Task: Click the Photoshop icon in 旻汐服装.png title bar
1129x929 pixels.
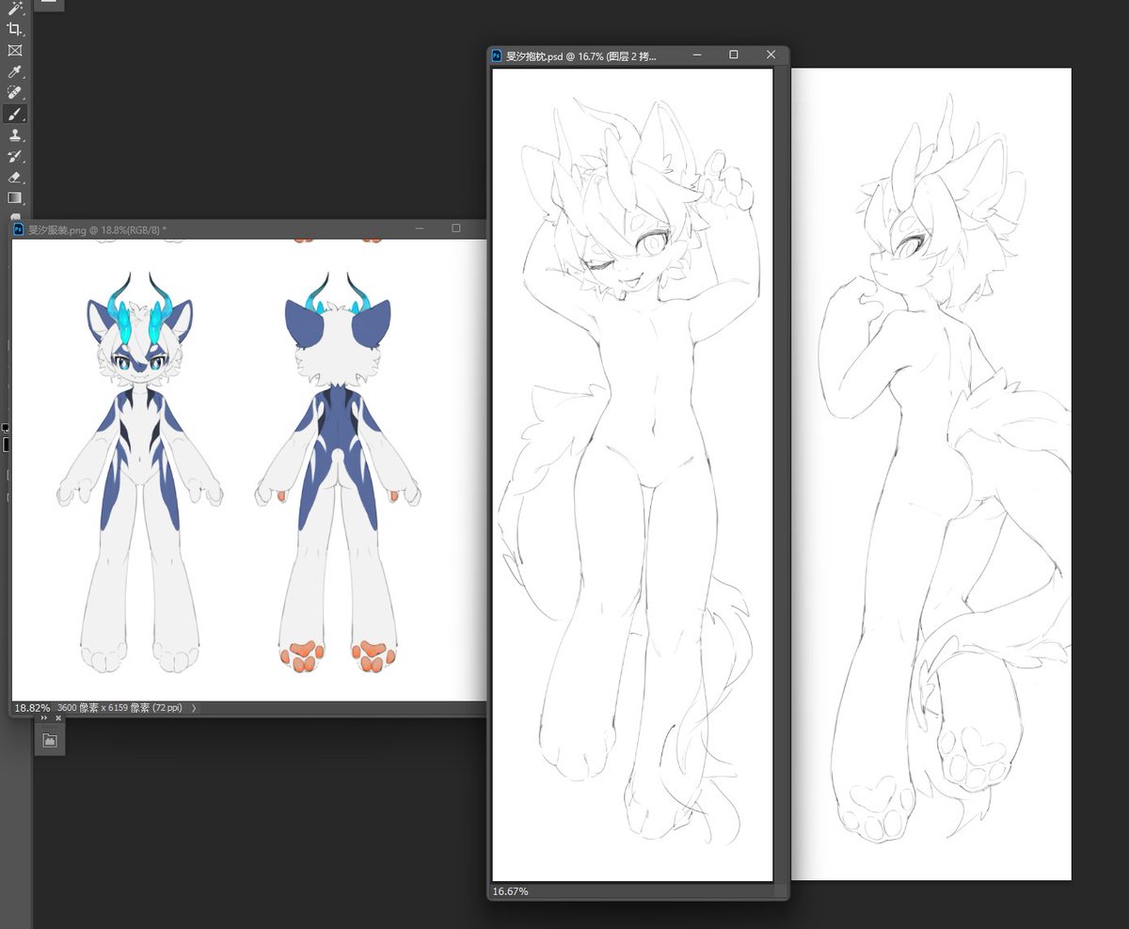Action: (19, 228)
